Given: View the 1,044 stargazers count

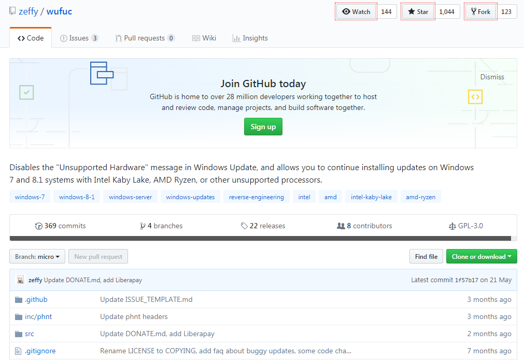Looking at the screenshot, I should click(x=447, y=12).
